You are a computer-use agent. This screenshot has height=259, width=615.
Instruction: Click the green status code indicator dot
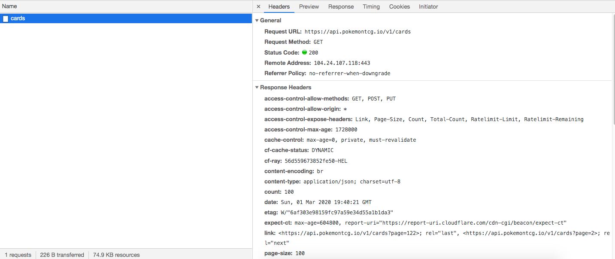[x=304, y=52]
